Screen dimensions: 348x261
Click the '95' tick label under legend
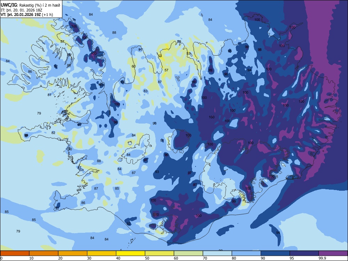[x=292, y=258]
